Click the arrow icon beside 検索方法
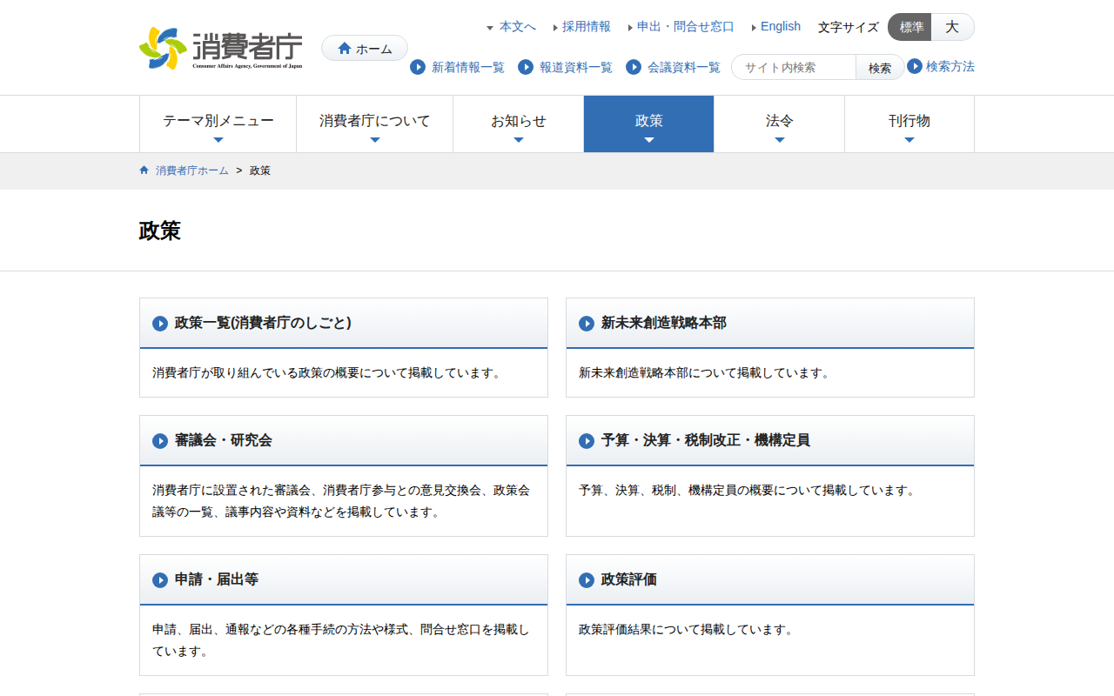The image size is (1114, 696). [915, 66]
